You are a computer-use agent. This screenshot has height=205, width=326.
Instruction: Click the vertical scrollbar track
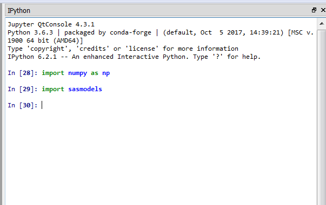click(322, 117)
